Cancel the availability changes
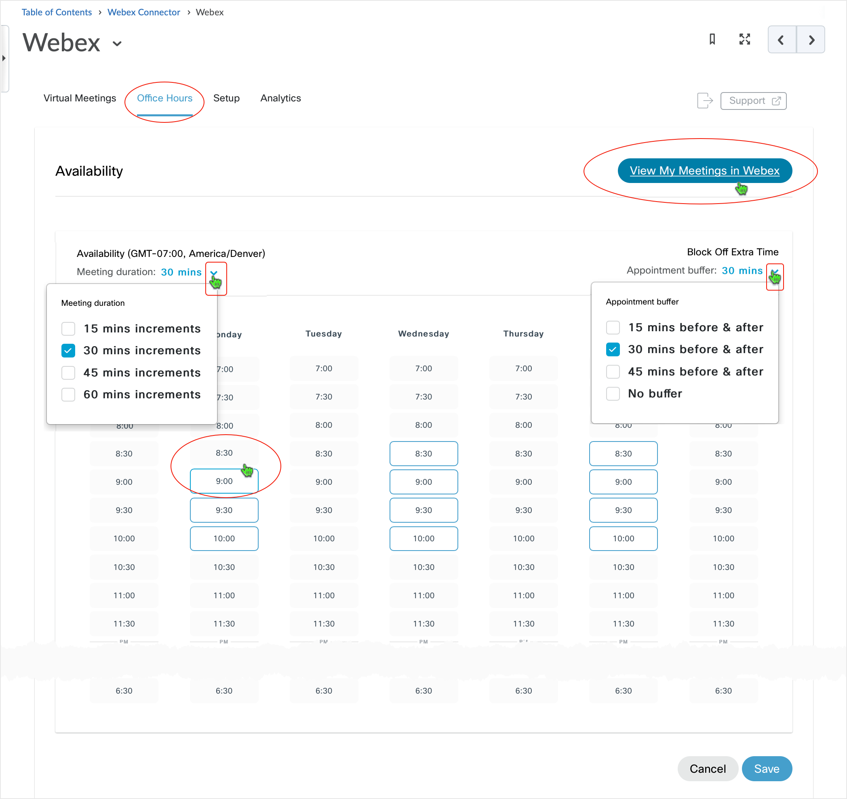 point(707,769)
